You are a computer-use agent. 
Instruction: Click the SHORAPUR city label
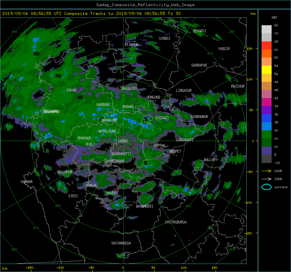199,65
